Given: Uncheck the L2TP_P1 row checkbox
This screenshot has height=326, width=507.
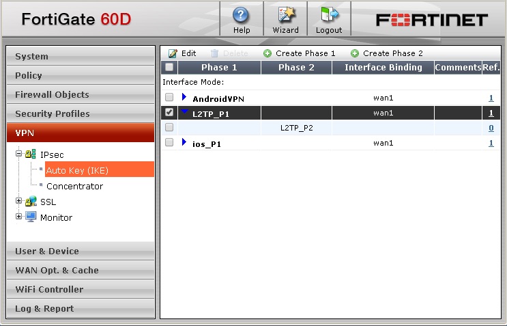Looking at the screenshot, I should tap(169, 112).
